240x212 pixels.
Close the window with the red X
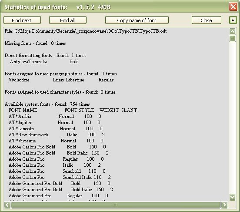(x=233, y=7)
